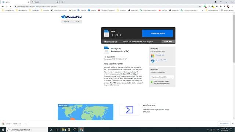Open the Chrome extensions puzzle icon

pos(224,7)
